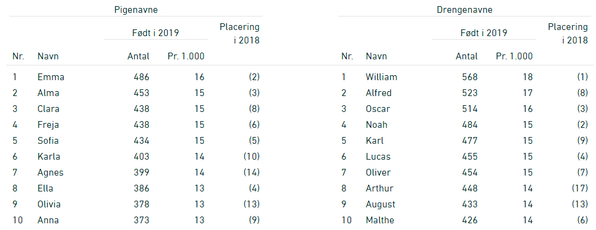Select the name Freja in girls list
The image size is (596, 230).
point(48,125)
